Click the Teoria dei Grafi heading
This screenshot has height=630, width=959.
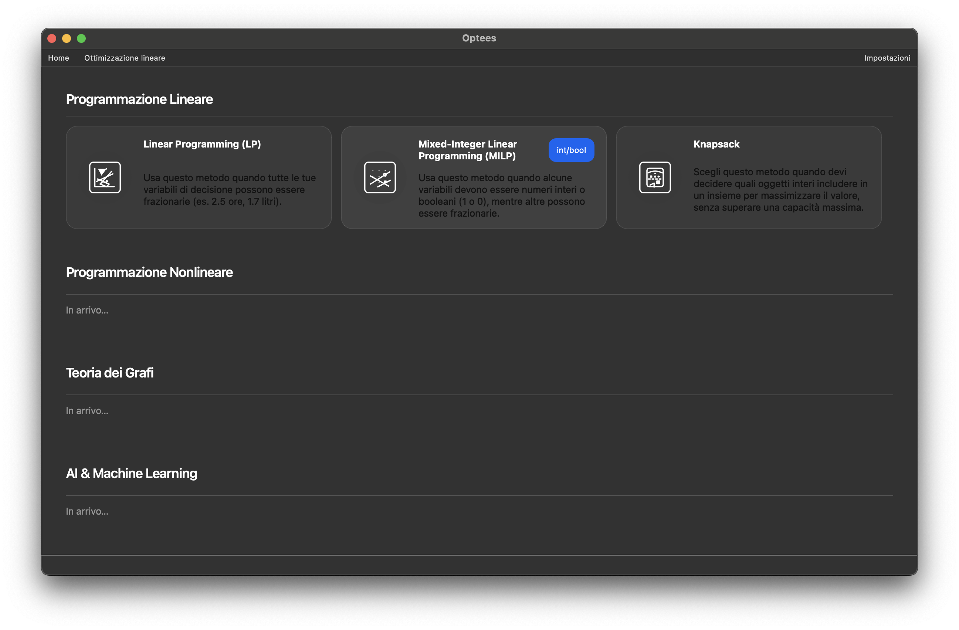[109, 373]
